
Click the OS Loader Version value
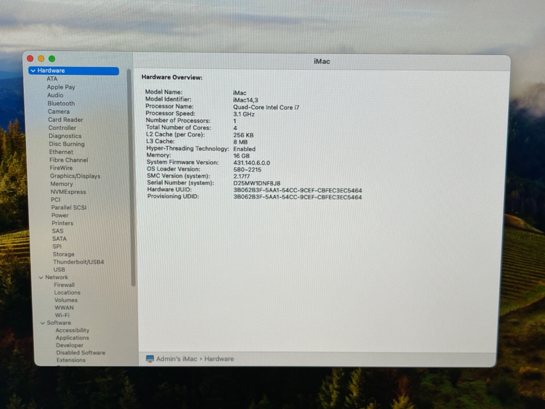247,169
